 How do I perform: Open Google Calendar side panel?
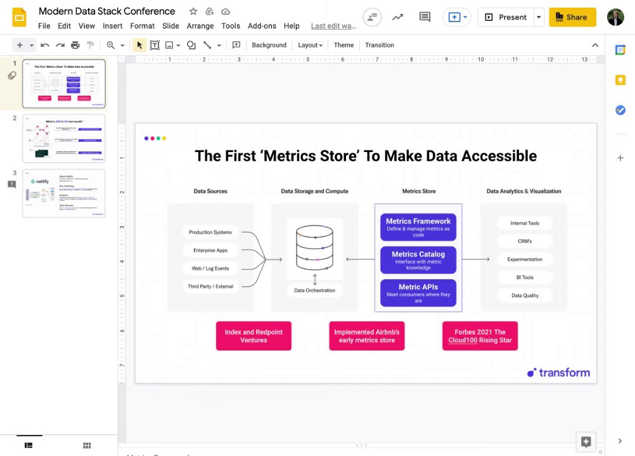(x=620, y=50)
